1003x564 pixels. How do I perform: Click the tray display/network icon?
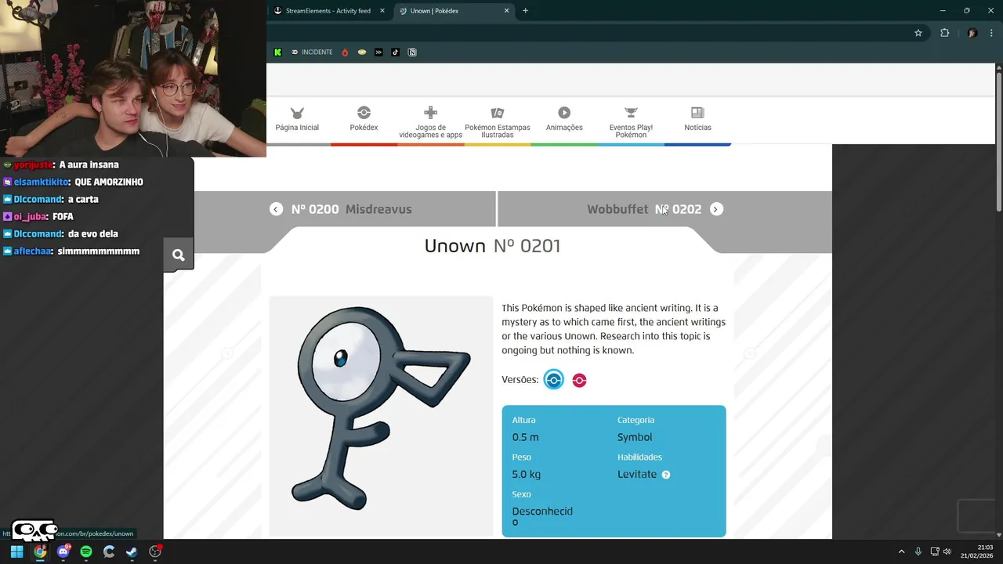coord(935,551)
